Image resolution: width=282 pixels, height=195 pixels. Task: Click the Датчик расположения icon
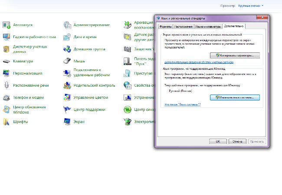click(x=128, y=37)
